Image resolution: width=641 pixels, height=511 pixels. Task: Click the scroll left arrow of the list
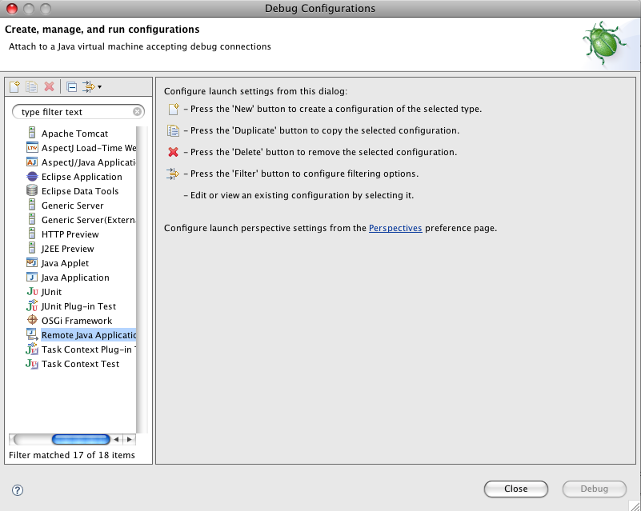point(117,440)
